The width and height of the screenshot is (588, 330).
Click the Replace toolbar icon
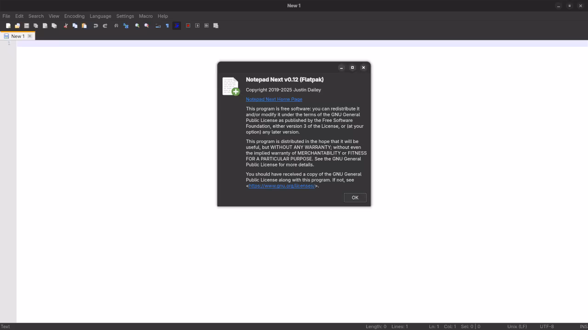coord(125,26)
